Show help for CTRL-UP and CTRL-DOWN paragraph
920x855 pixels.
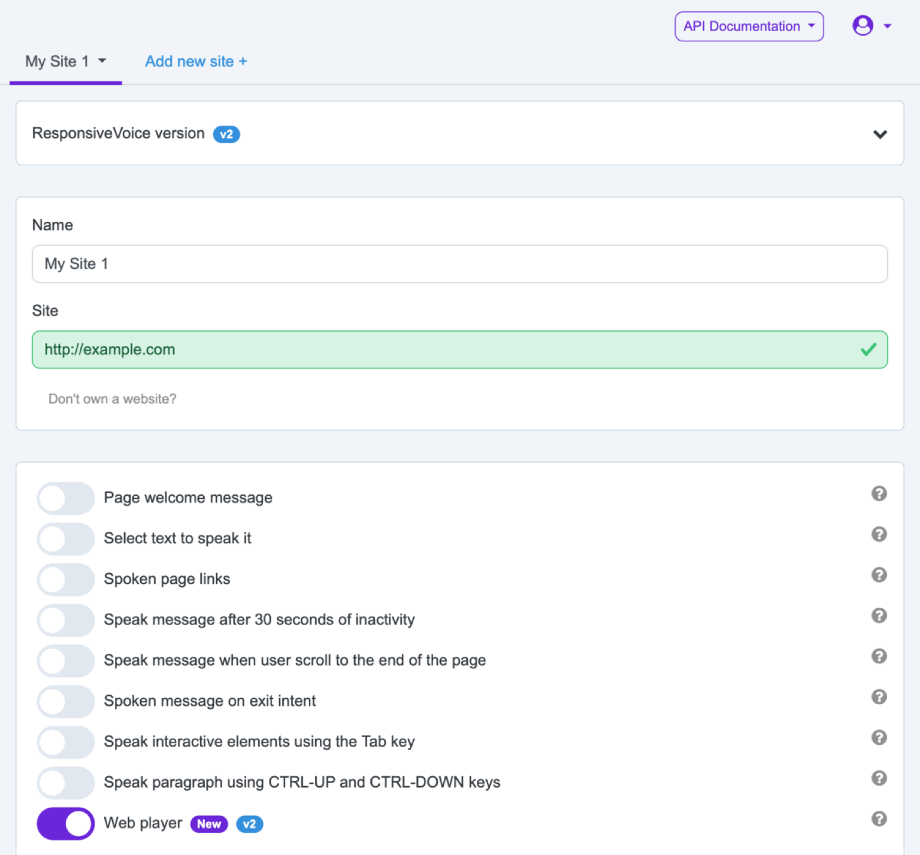point(879,778)
